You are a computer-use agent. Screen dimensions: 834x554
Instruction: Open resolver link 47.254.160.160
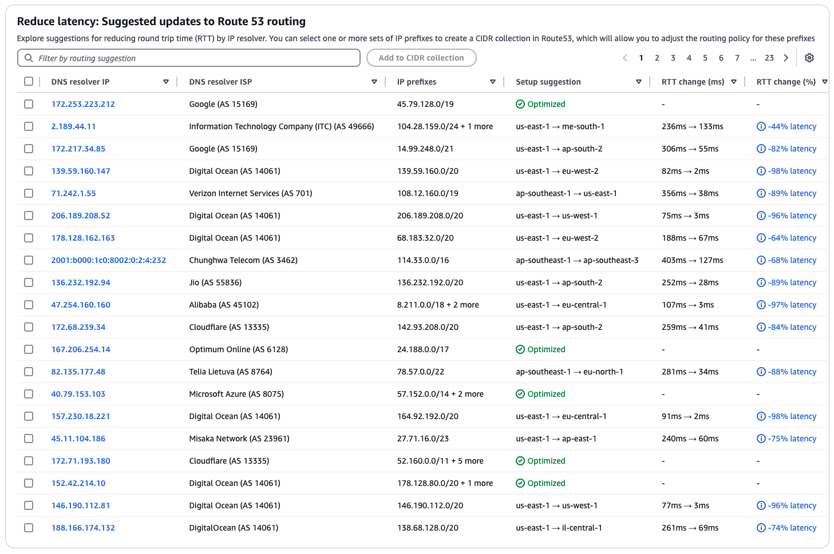point(81,305)
